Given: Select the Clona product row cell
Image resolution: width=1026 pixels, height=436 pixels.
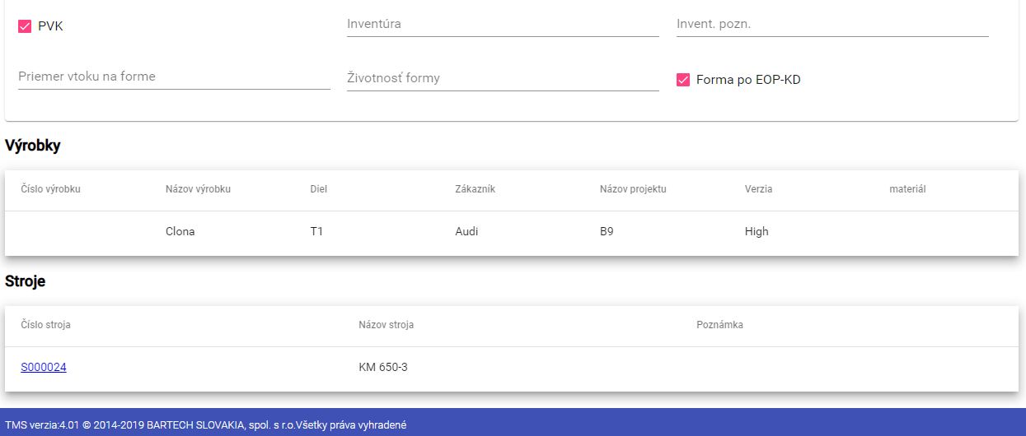Looking at the screenshot, I should (x=180, y=232).
